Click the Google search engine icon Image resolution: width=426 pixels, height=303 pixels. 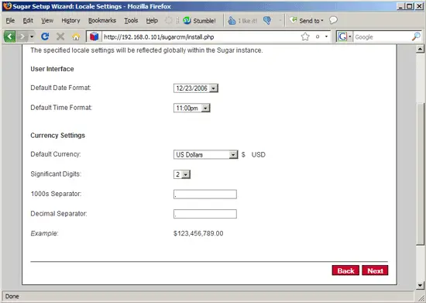coord(342,36)
